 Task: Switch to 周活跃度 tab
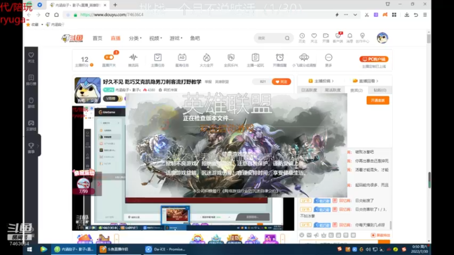click(x=333, y=90)
